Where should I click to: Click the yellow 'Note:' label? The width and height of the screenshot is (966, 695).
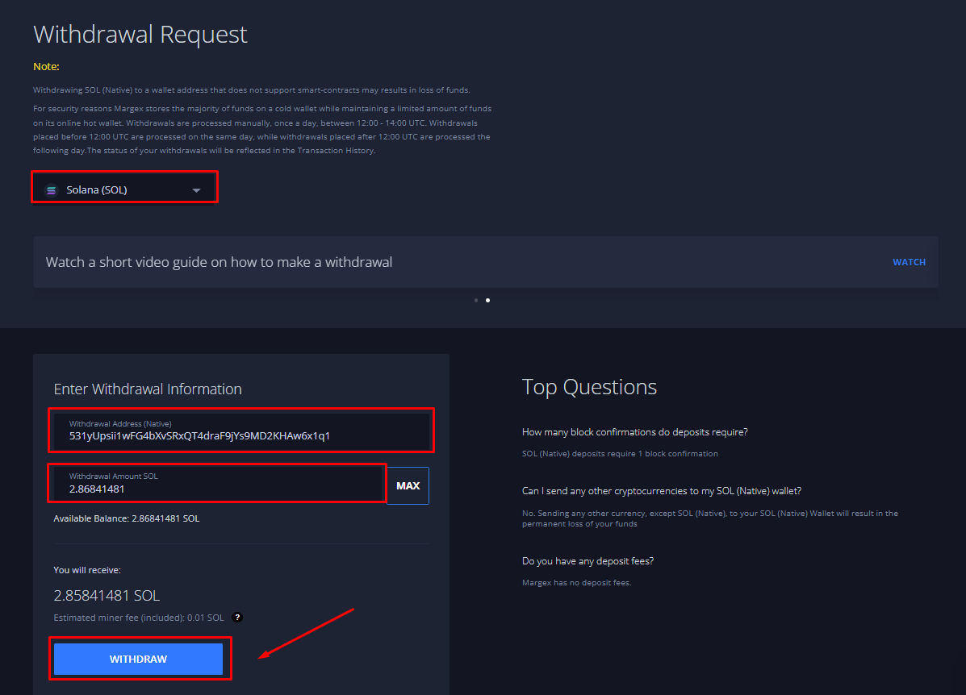[x=46, y=66]
